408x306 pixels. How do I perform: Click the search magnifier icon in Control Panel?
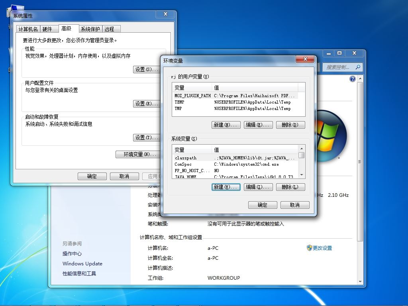[x=358, y=67]
